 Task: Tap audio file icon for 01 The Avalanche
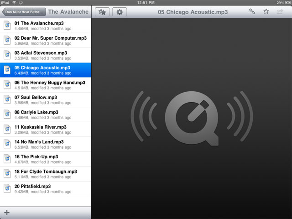coord(7,25)
